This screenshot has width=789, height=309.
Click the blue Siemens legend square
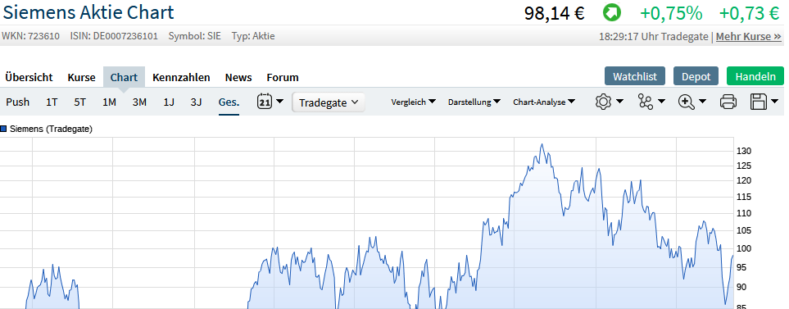click(3, 129)
